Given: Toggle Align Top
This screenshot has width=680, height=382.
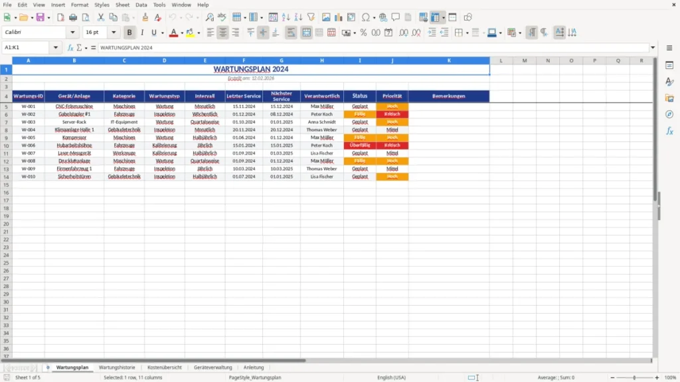Looking at the screenshot, I should [x=250, y=32].
